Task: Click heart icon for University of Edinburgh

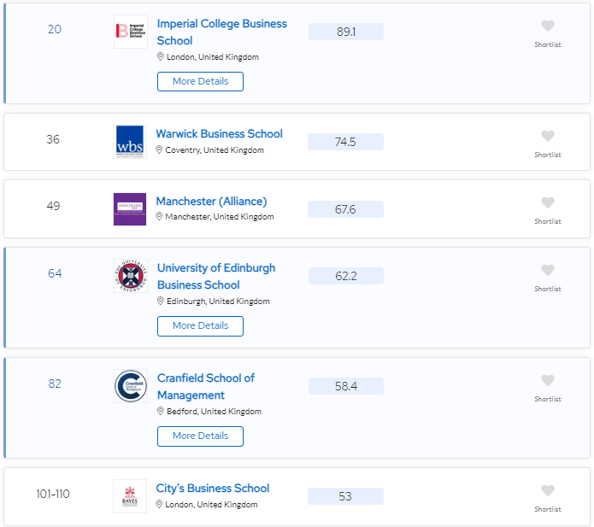Action: 548,271
